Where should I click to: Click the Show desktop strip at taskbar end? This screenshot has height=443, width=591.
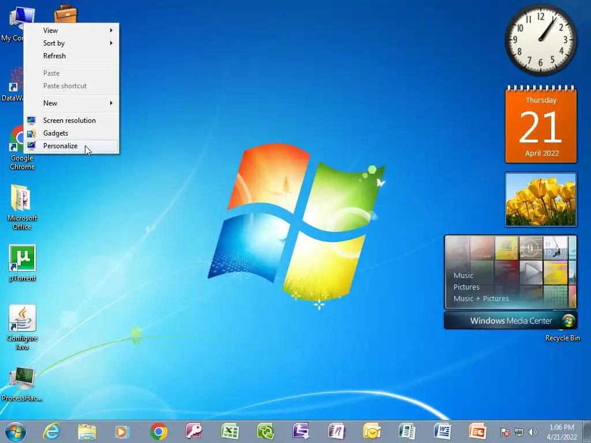[586, 431]
